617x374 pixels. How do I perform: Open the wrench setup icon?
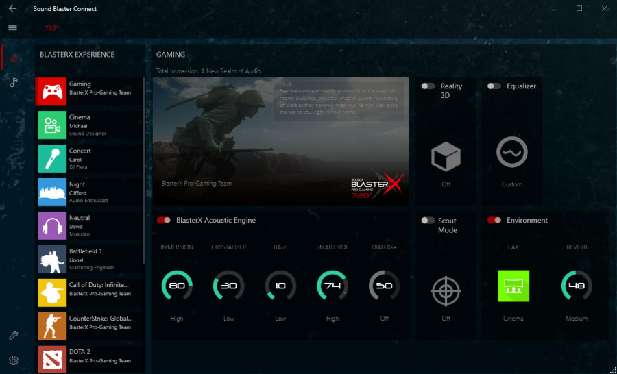14,335
